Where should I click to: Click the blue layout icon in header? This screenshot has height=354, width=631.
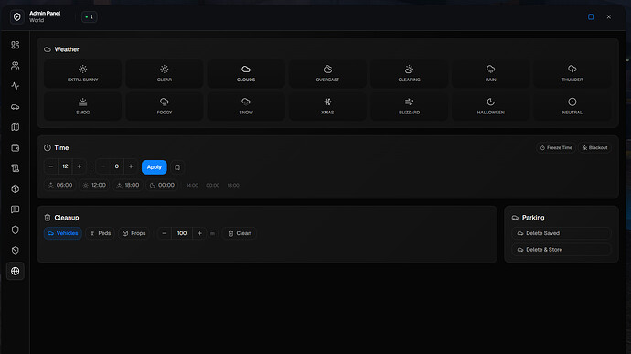click(591, 16)
